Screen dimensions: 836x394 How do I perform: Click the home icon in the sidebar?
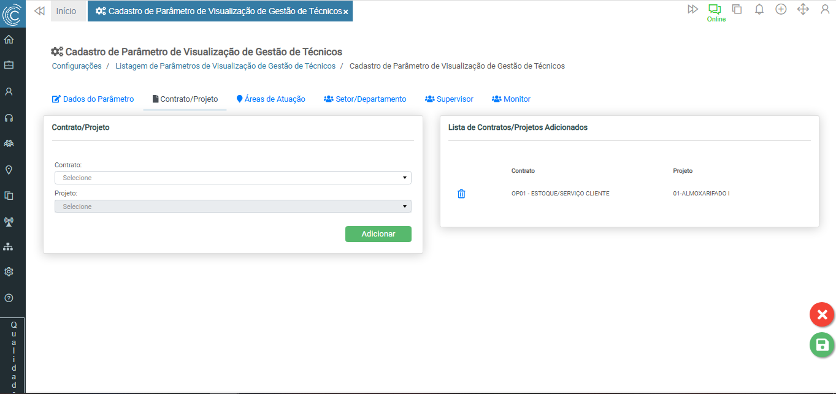click(x=9, y=40)
